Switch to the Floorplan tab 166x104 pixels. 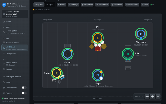click(50, 5)
